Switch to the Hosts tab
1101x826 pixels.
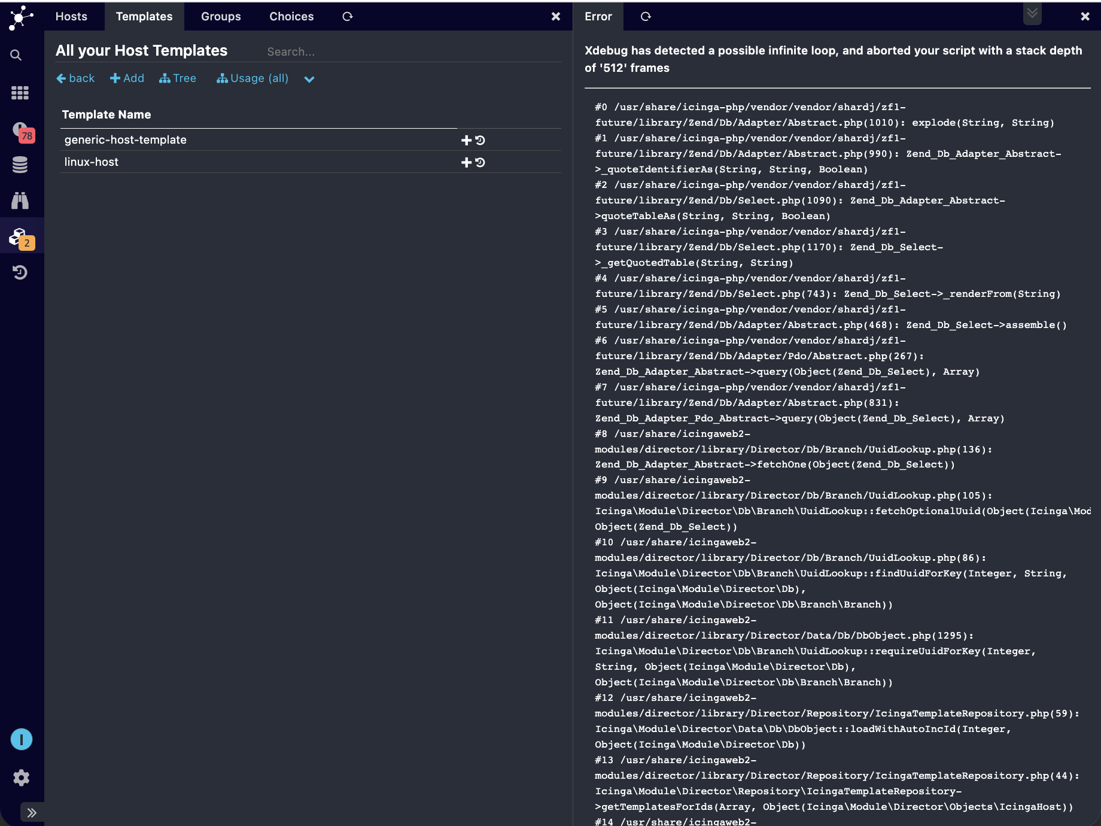click(x=71, y=17)
